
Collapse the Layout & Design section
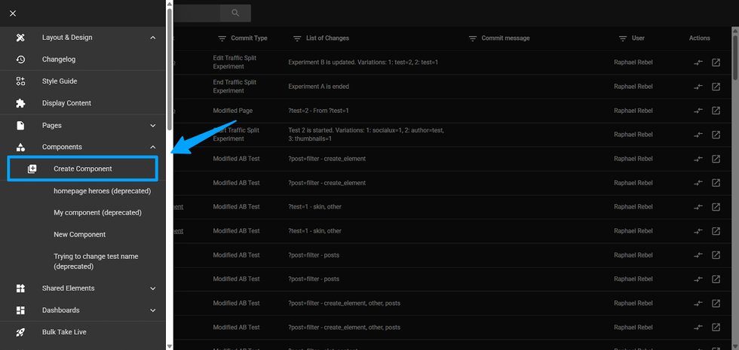coord(152,38)
